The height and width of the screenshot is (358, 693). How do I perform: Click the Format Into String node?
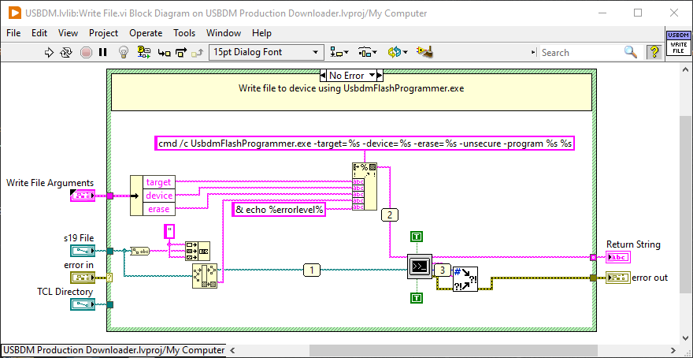coord(365,186)
